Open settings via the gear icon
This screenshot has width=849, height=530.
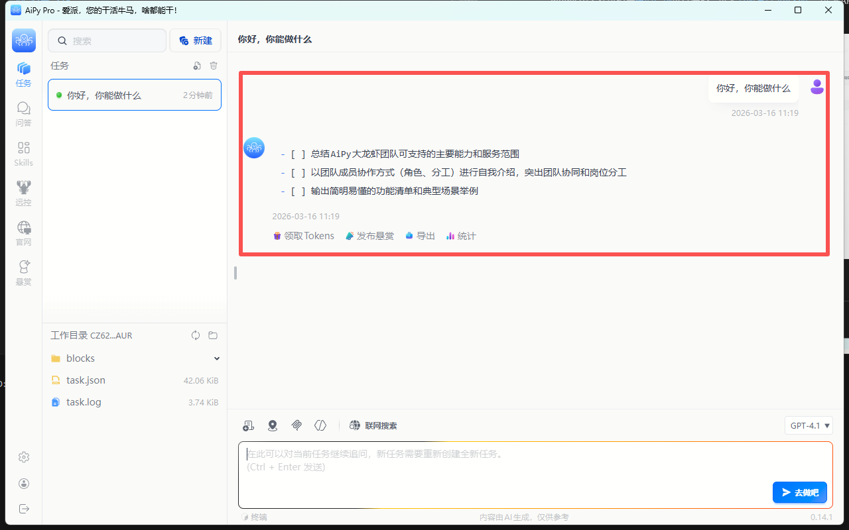[24, 457]
